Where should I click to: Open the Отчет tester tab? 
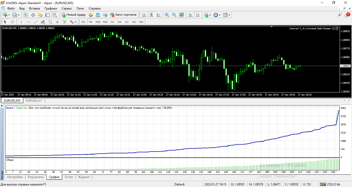click(x=69, y=177)
